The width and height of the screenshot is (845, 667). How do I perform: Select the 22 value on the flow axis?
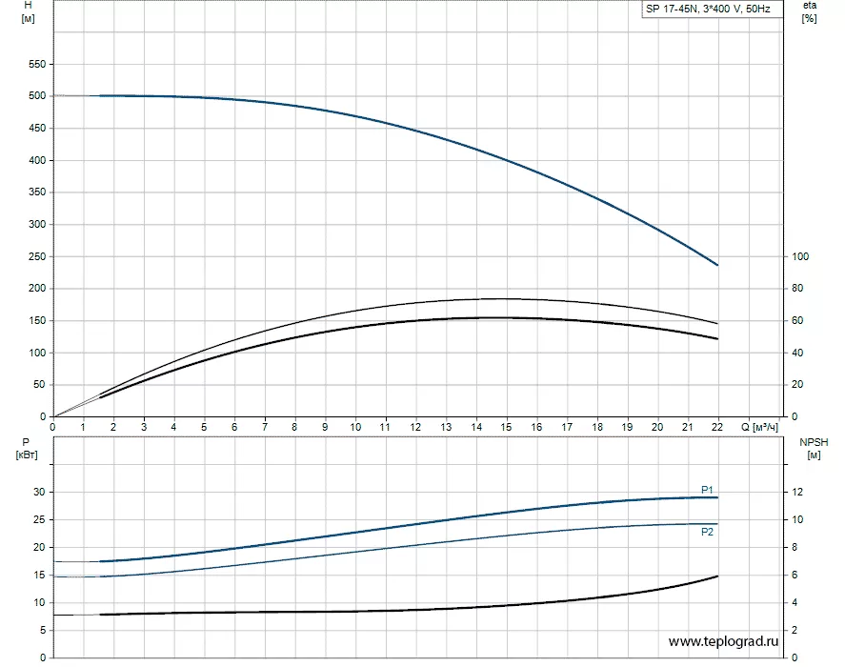coord(717,427)
